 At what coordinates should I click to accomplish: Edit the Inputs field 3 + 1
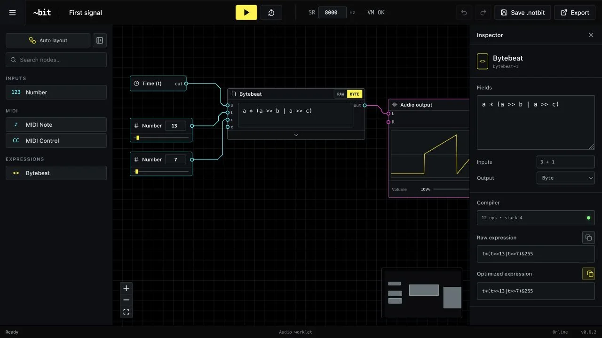(x=565, y=162)
